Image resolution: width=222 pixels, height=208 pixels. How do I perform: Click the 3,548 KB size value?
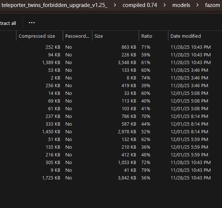[127, 63]
